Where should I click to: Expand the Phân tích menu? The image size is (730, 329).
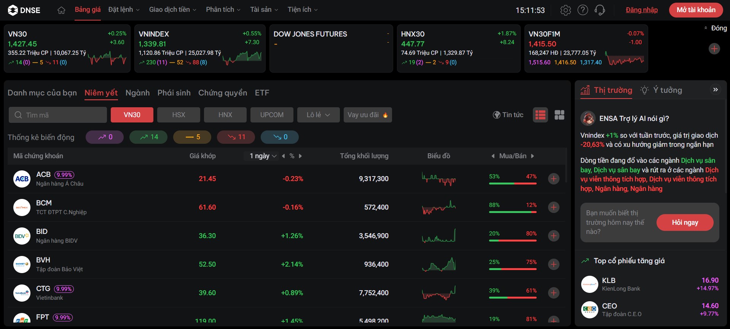[x=223, y=10]
